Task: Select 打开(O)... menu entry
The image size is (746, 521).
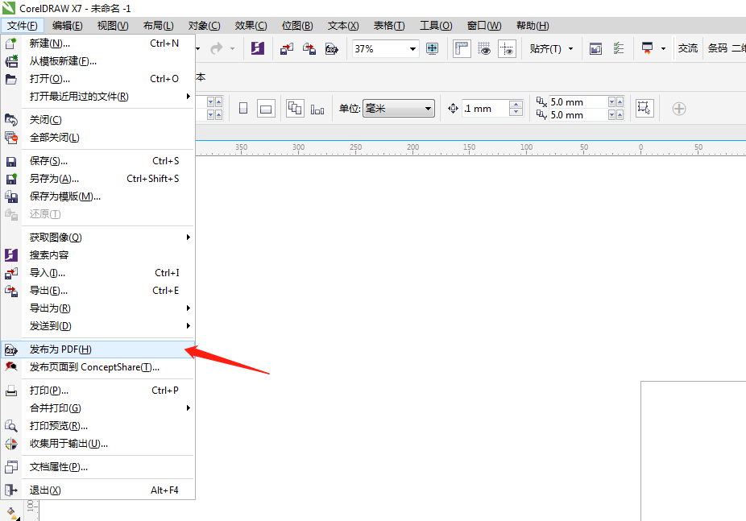Action: pos(98,79)
